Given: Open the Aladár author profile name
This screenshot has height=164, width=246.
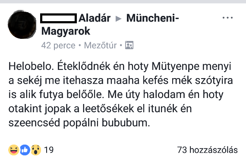Looking at the screenshot, I should pos(95,18).
